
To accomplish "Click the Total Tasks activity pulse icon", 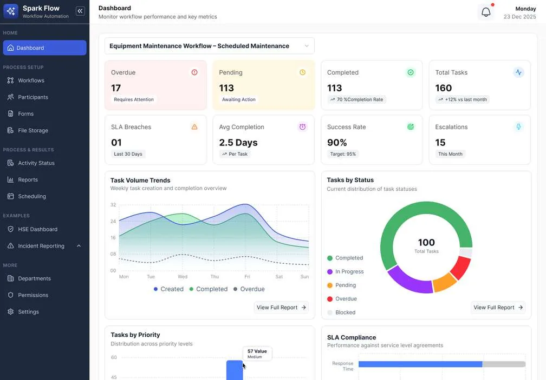I will point(518,72).
